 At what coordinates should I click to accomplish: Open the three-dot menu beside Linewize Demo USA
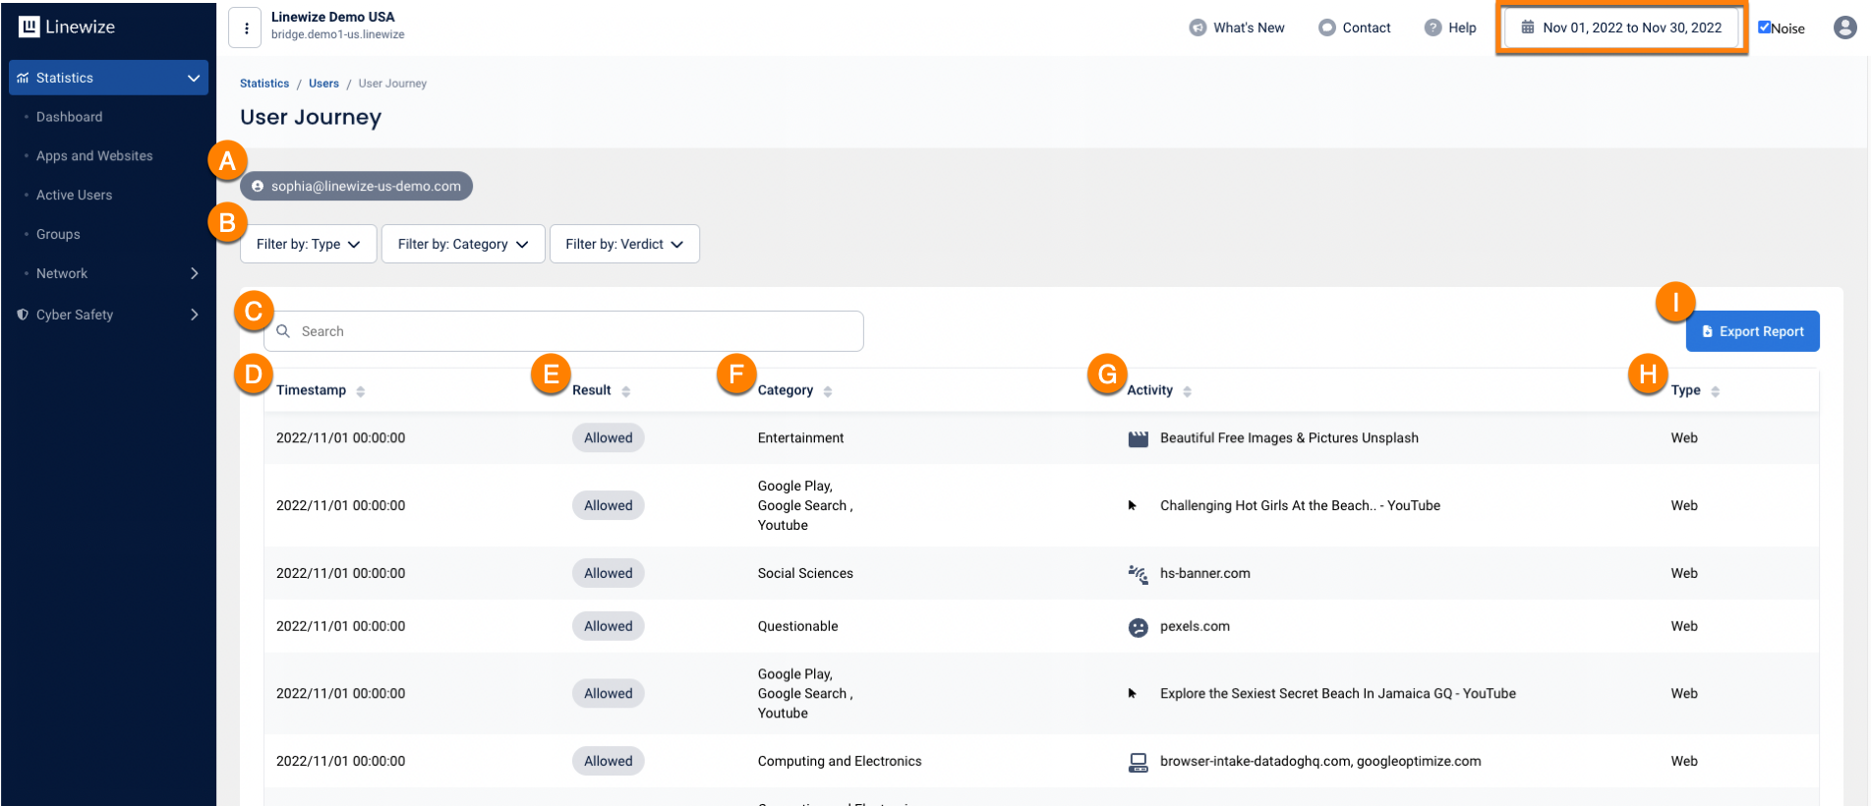tap(246, 28)
